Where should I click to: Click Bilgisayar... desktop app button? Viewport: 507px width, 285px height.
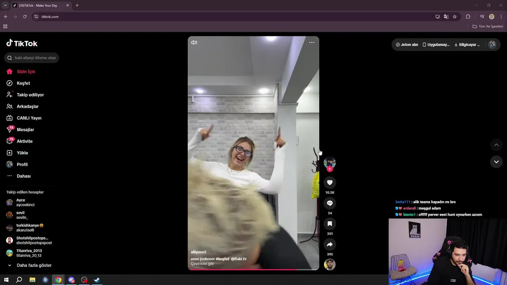pos(467,45)
